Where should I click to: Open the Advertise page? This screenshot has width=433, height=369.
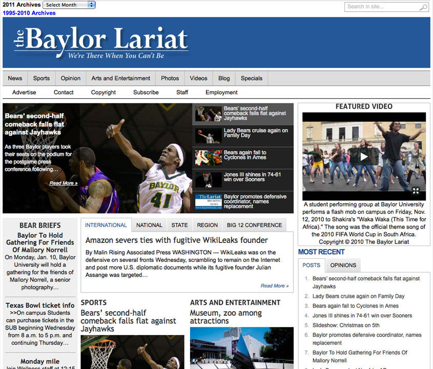(24, 93)
